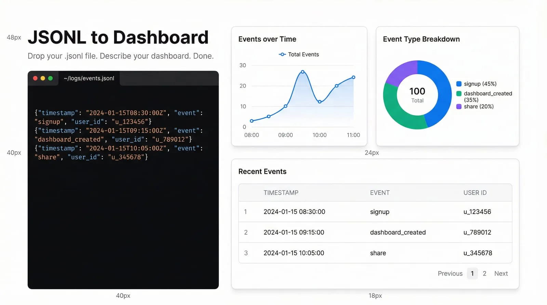Screen dimensions: 547x305
Task: Sort by the USER ID column header
Action: tap(475, 193)
